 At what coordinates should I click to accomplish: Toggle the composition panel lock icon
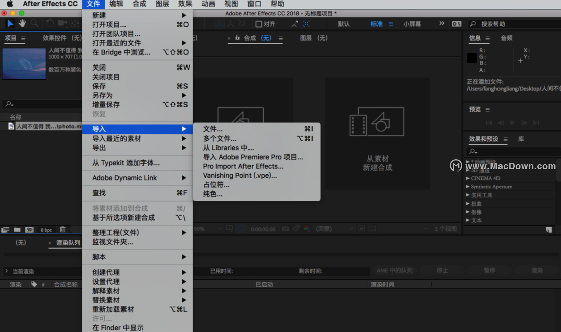point(237,38)
